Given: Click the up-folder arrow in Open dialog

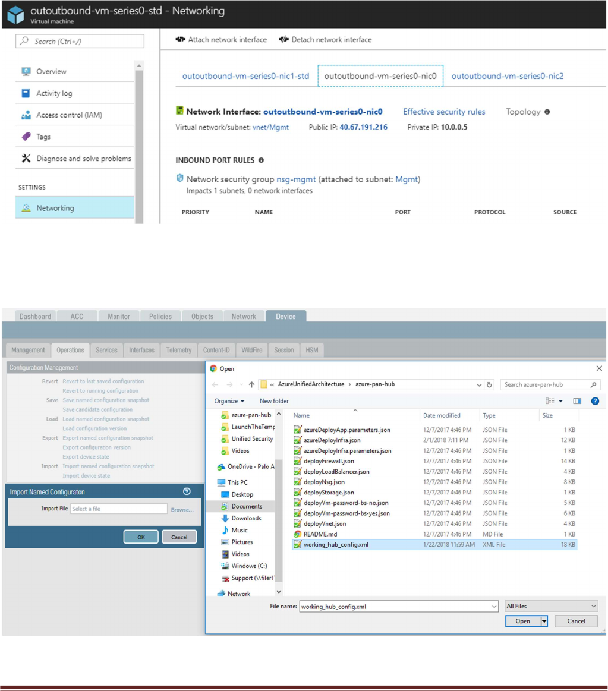Looking at the screenshot, I should pos(251,385).
